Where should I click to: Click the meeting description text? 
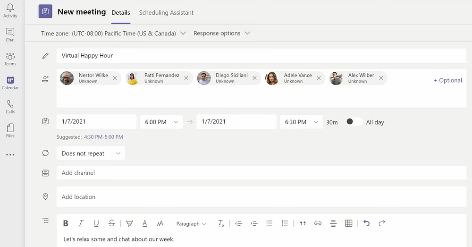click(x=119, y=239)
